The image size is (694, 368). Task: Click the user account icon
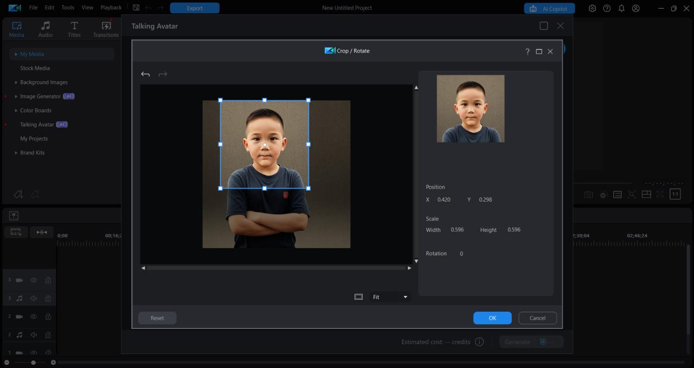pyautogui.click(x=636, y=8)
